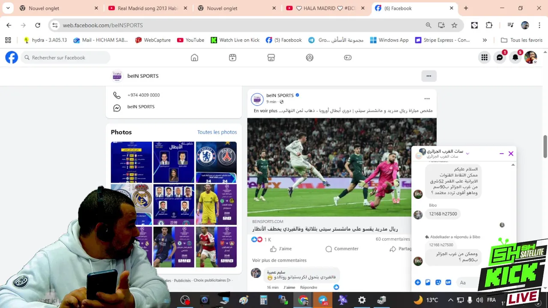Image resolution: width=548 pixels, height=308 pixels.
Task: Switch to Real Madrid song 2013 tab
Action: tap(147, 8)
